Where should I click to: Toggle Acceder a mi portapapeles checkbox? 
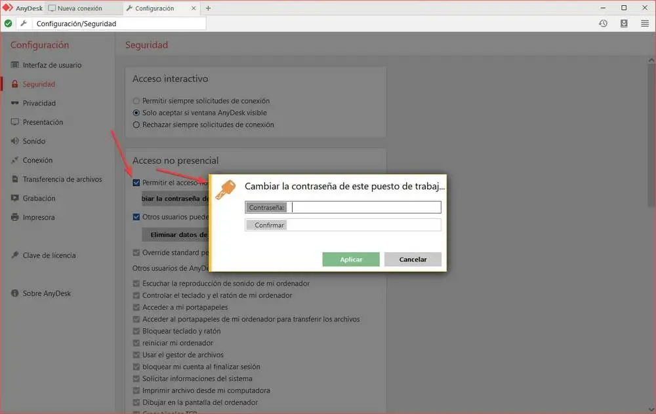click(x=136, y=307)
